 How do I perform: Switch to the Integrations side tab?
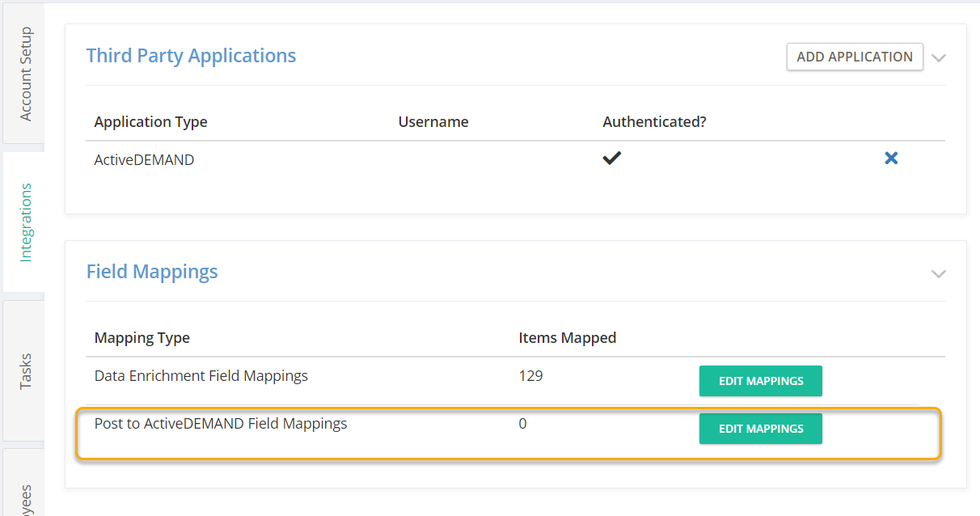[25, 222]
